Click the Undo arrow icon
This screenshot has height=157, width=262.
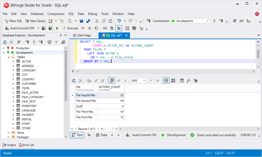click(x=119, y=21)
